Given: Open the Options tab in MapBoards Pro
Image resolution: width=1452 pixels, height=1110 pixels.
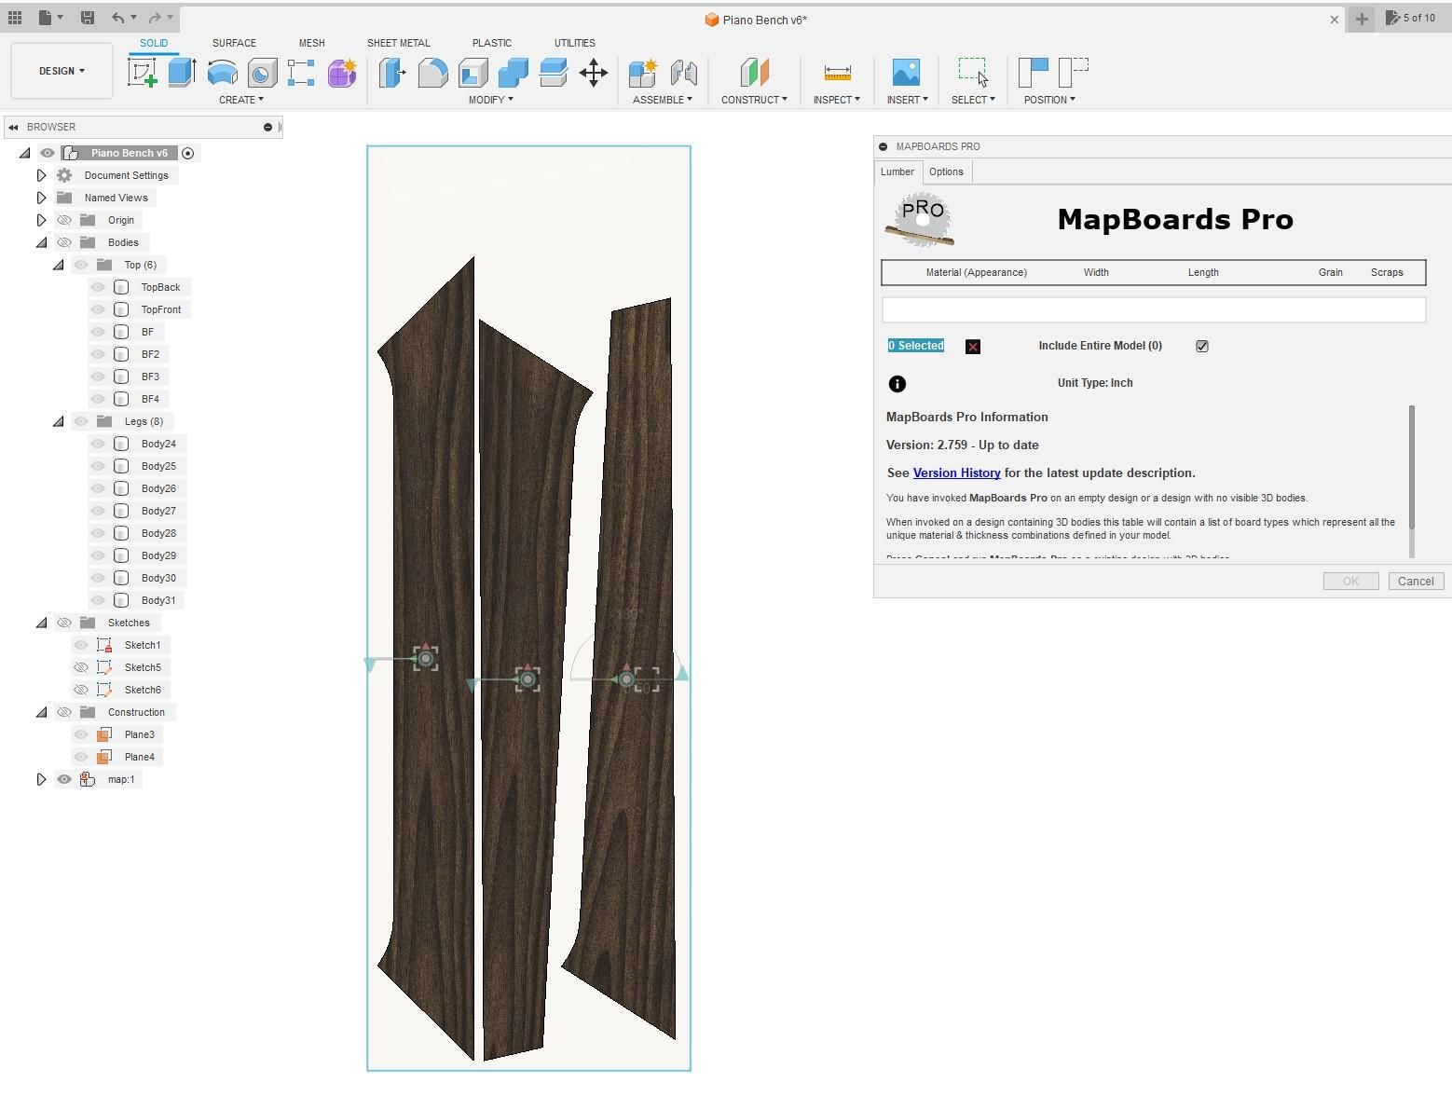Looking at the screenshot, I should tap(946, 171).
